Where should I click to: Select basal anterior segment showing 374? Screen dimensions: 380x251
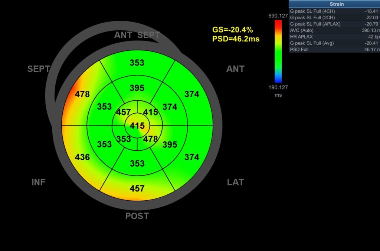pos(192,94)
